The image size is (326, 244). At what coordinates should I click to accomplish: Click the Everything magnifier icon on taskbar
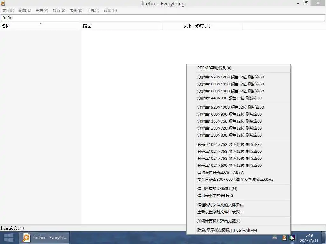click(26, 238)
